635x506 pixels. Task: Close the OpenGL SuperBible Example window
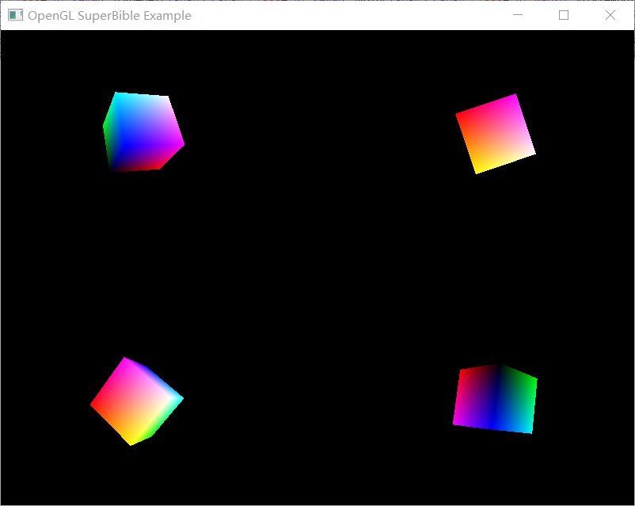(x=610, y=15)
